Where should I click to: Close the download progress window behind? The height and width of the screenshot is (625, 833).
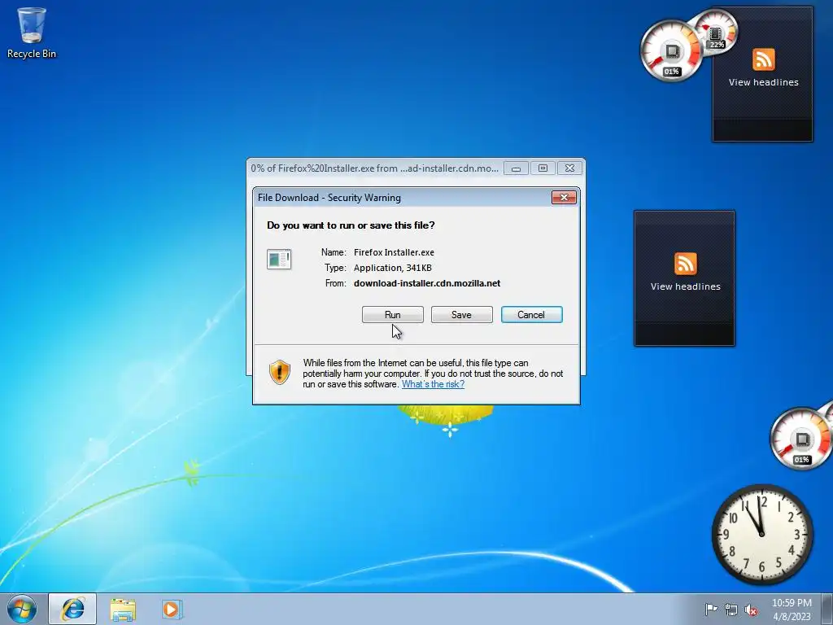(x=569, y=168)
